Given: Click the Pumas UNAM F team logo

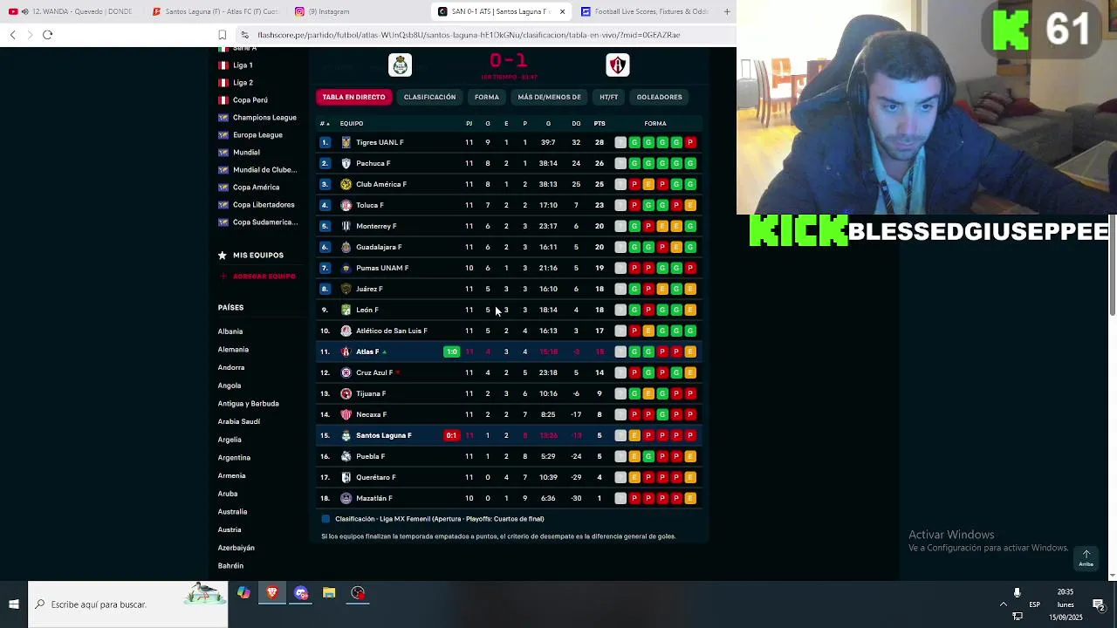Looking at the screenshot, I should coord(346,268).
